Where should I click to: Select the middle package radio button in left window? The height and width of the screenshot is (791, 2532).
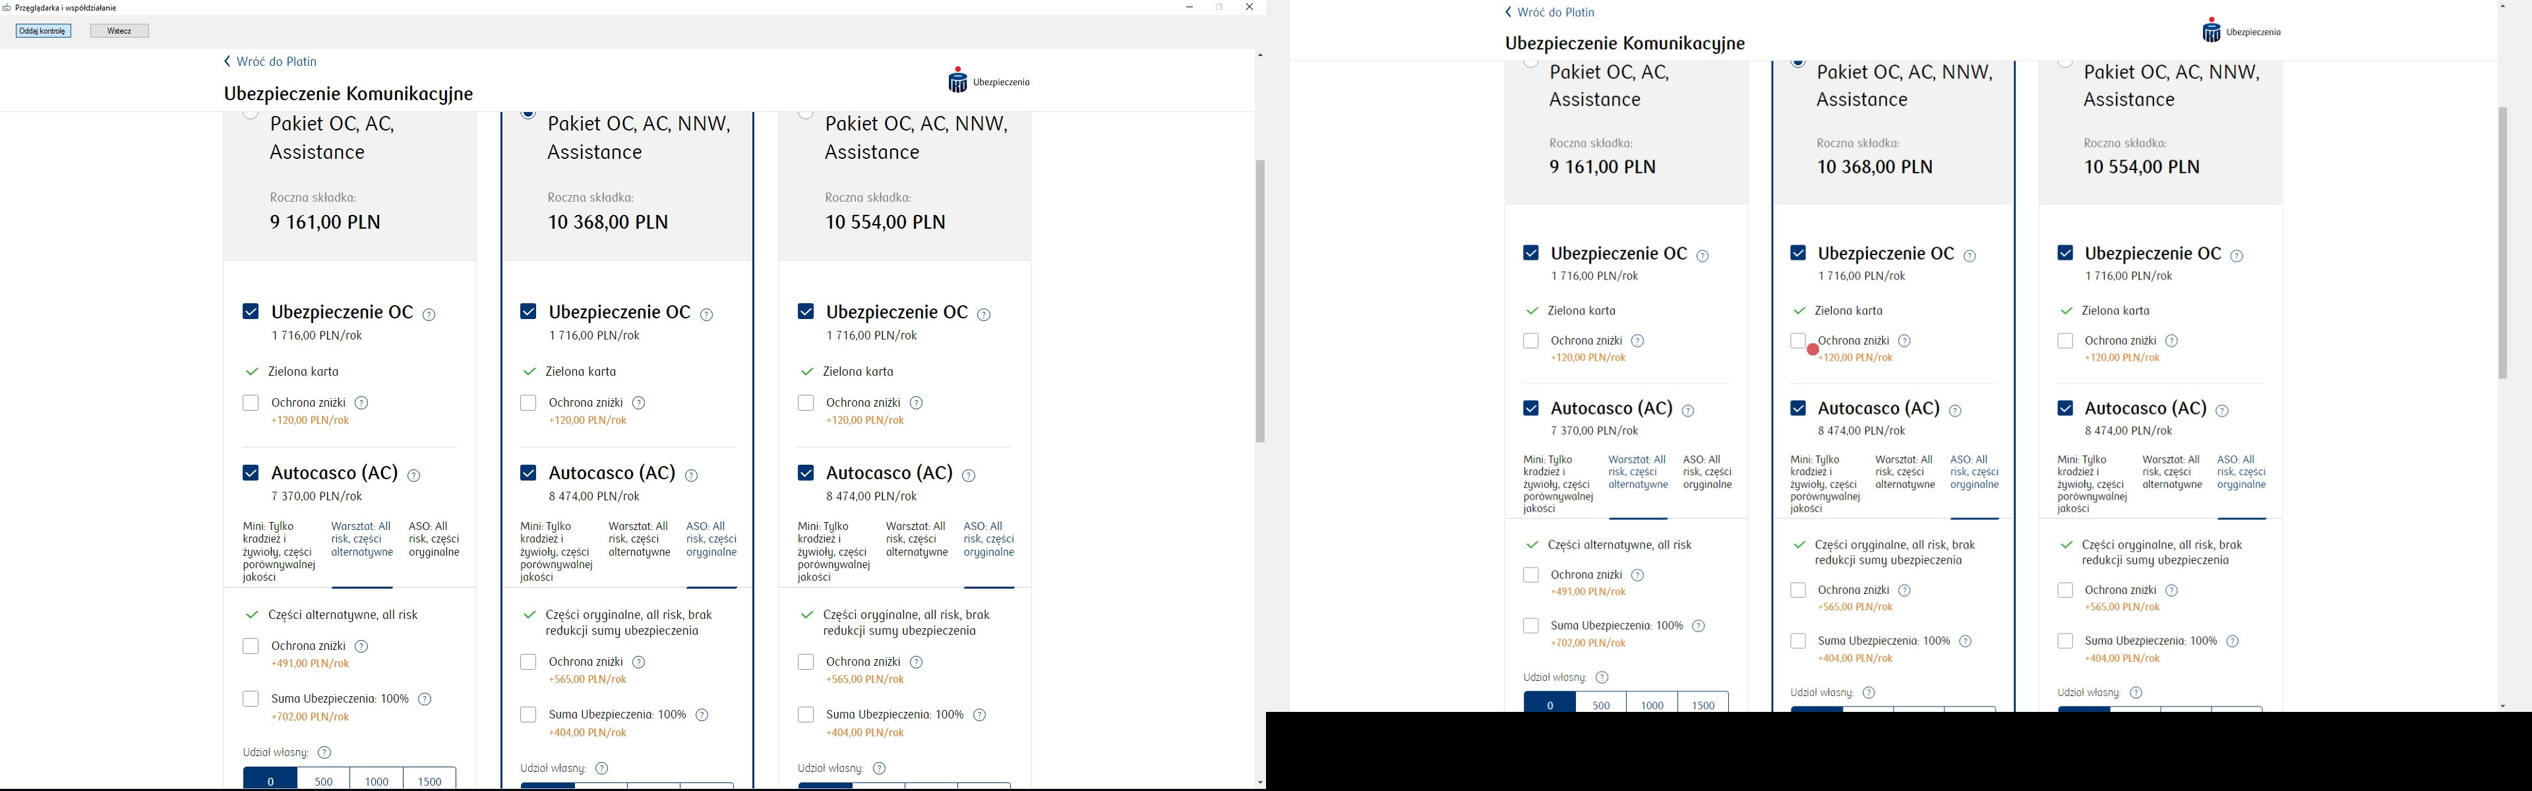point(527,115)
